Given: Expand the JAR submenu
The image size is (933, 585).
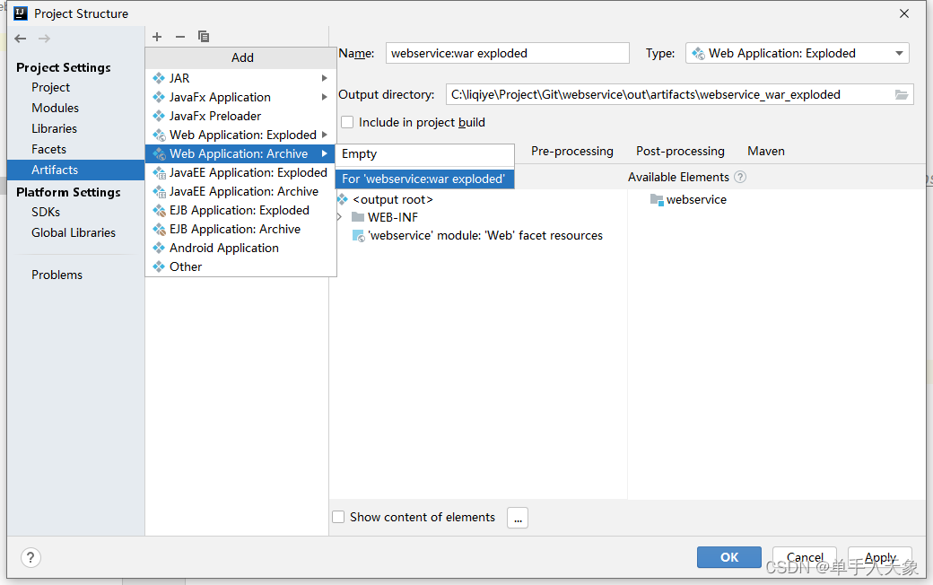Looking at the screenshot, I should 324,78.
